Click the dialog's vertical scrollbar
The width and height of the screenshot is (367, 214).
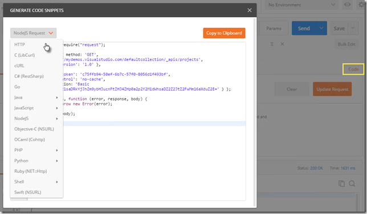255,112
